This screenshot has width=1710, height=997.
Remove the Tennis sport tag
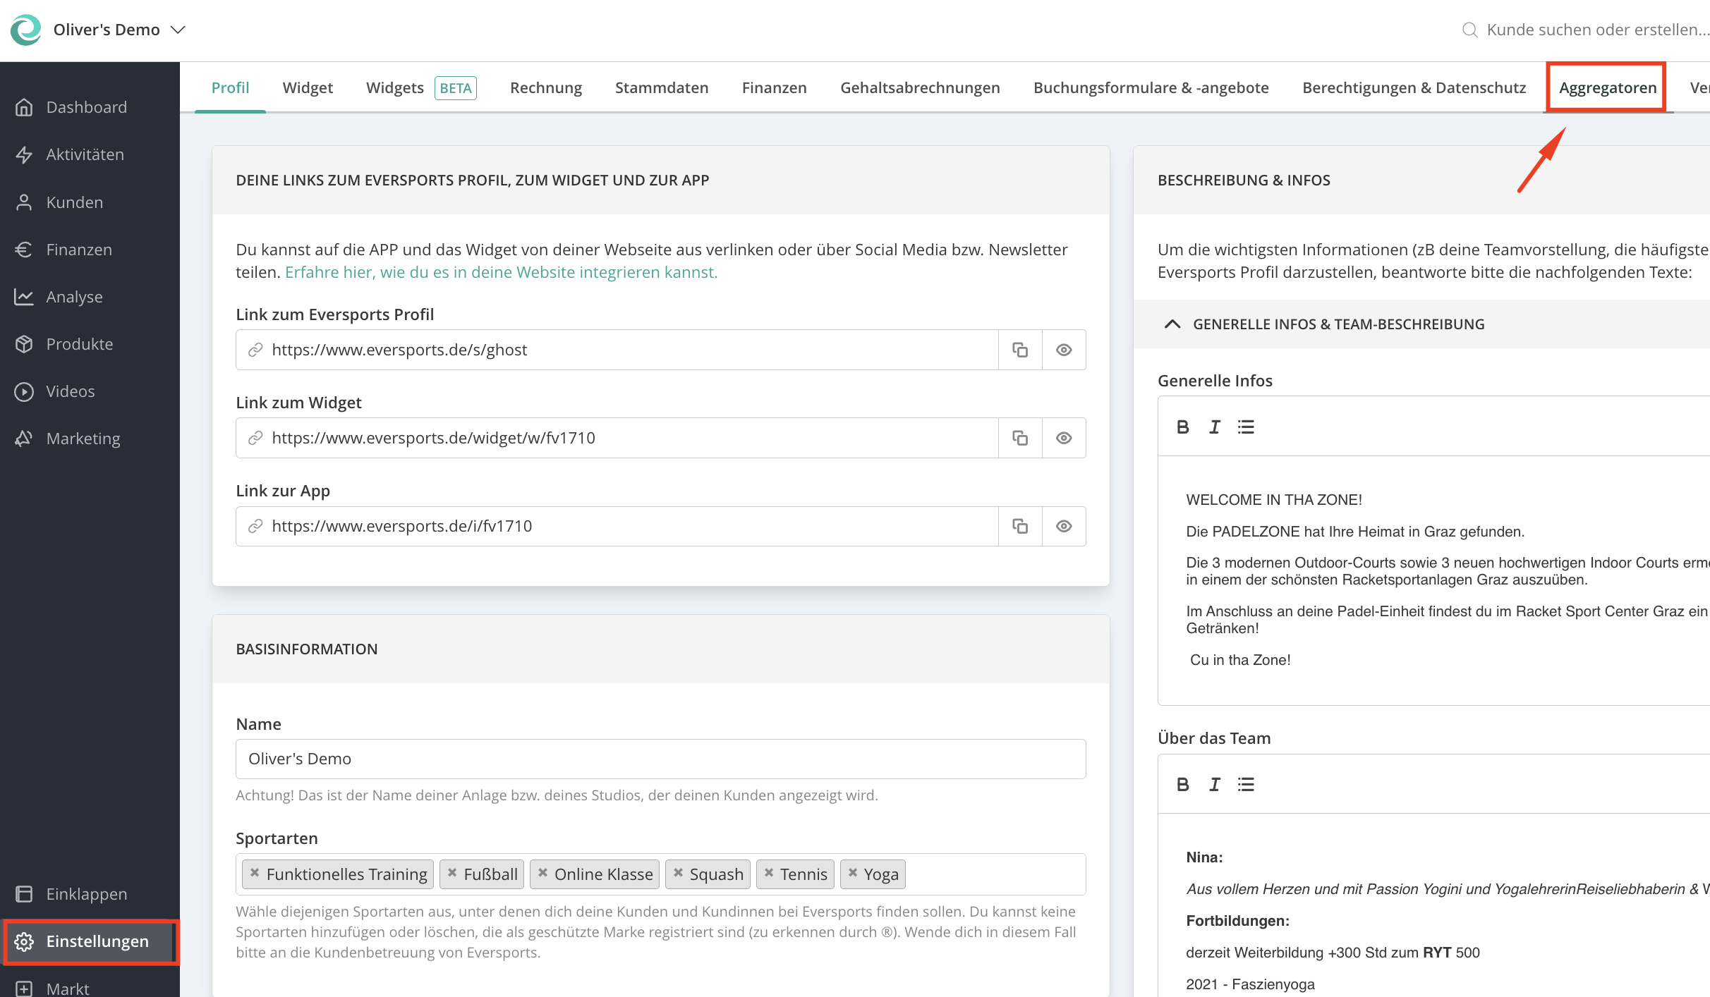769,873
